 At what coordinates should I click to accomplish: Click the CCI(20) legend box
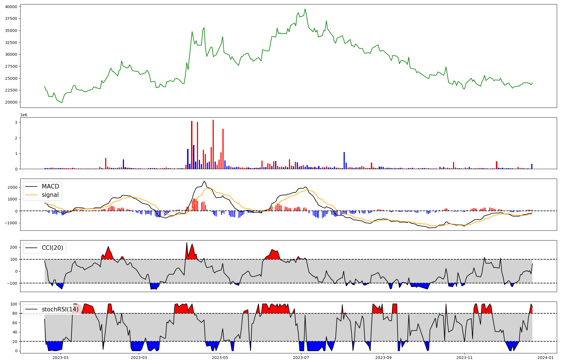45,248
